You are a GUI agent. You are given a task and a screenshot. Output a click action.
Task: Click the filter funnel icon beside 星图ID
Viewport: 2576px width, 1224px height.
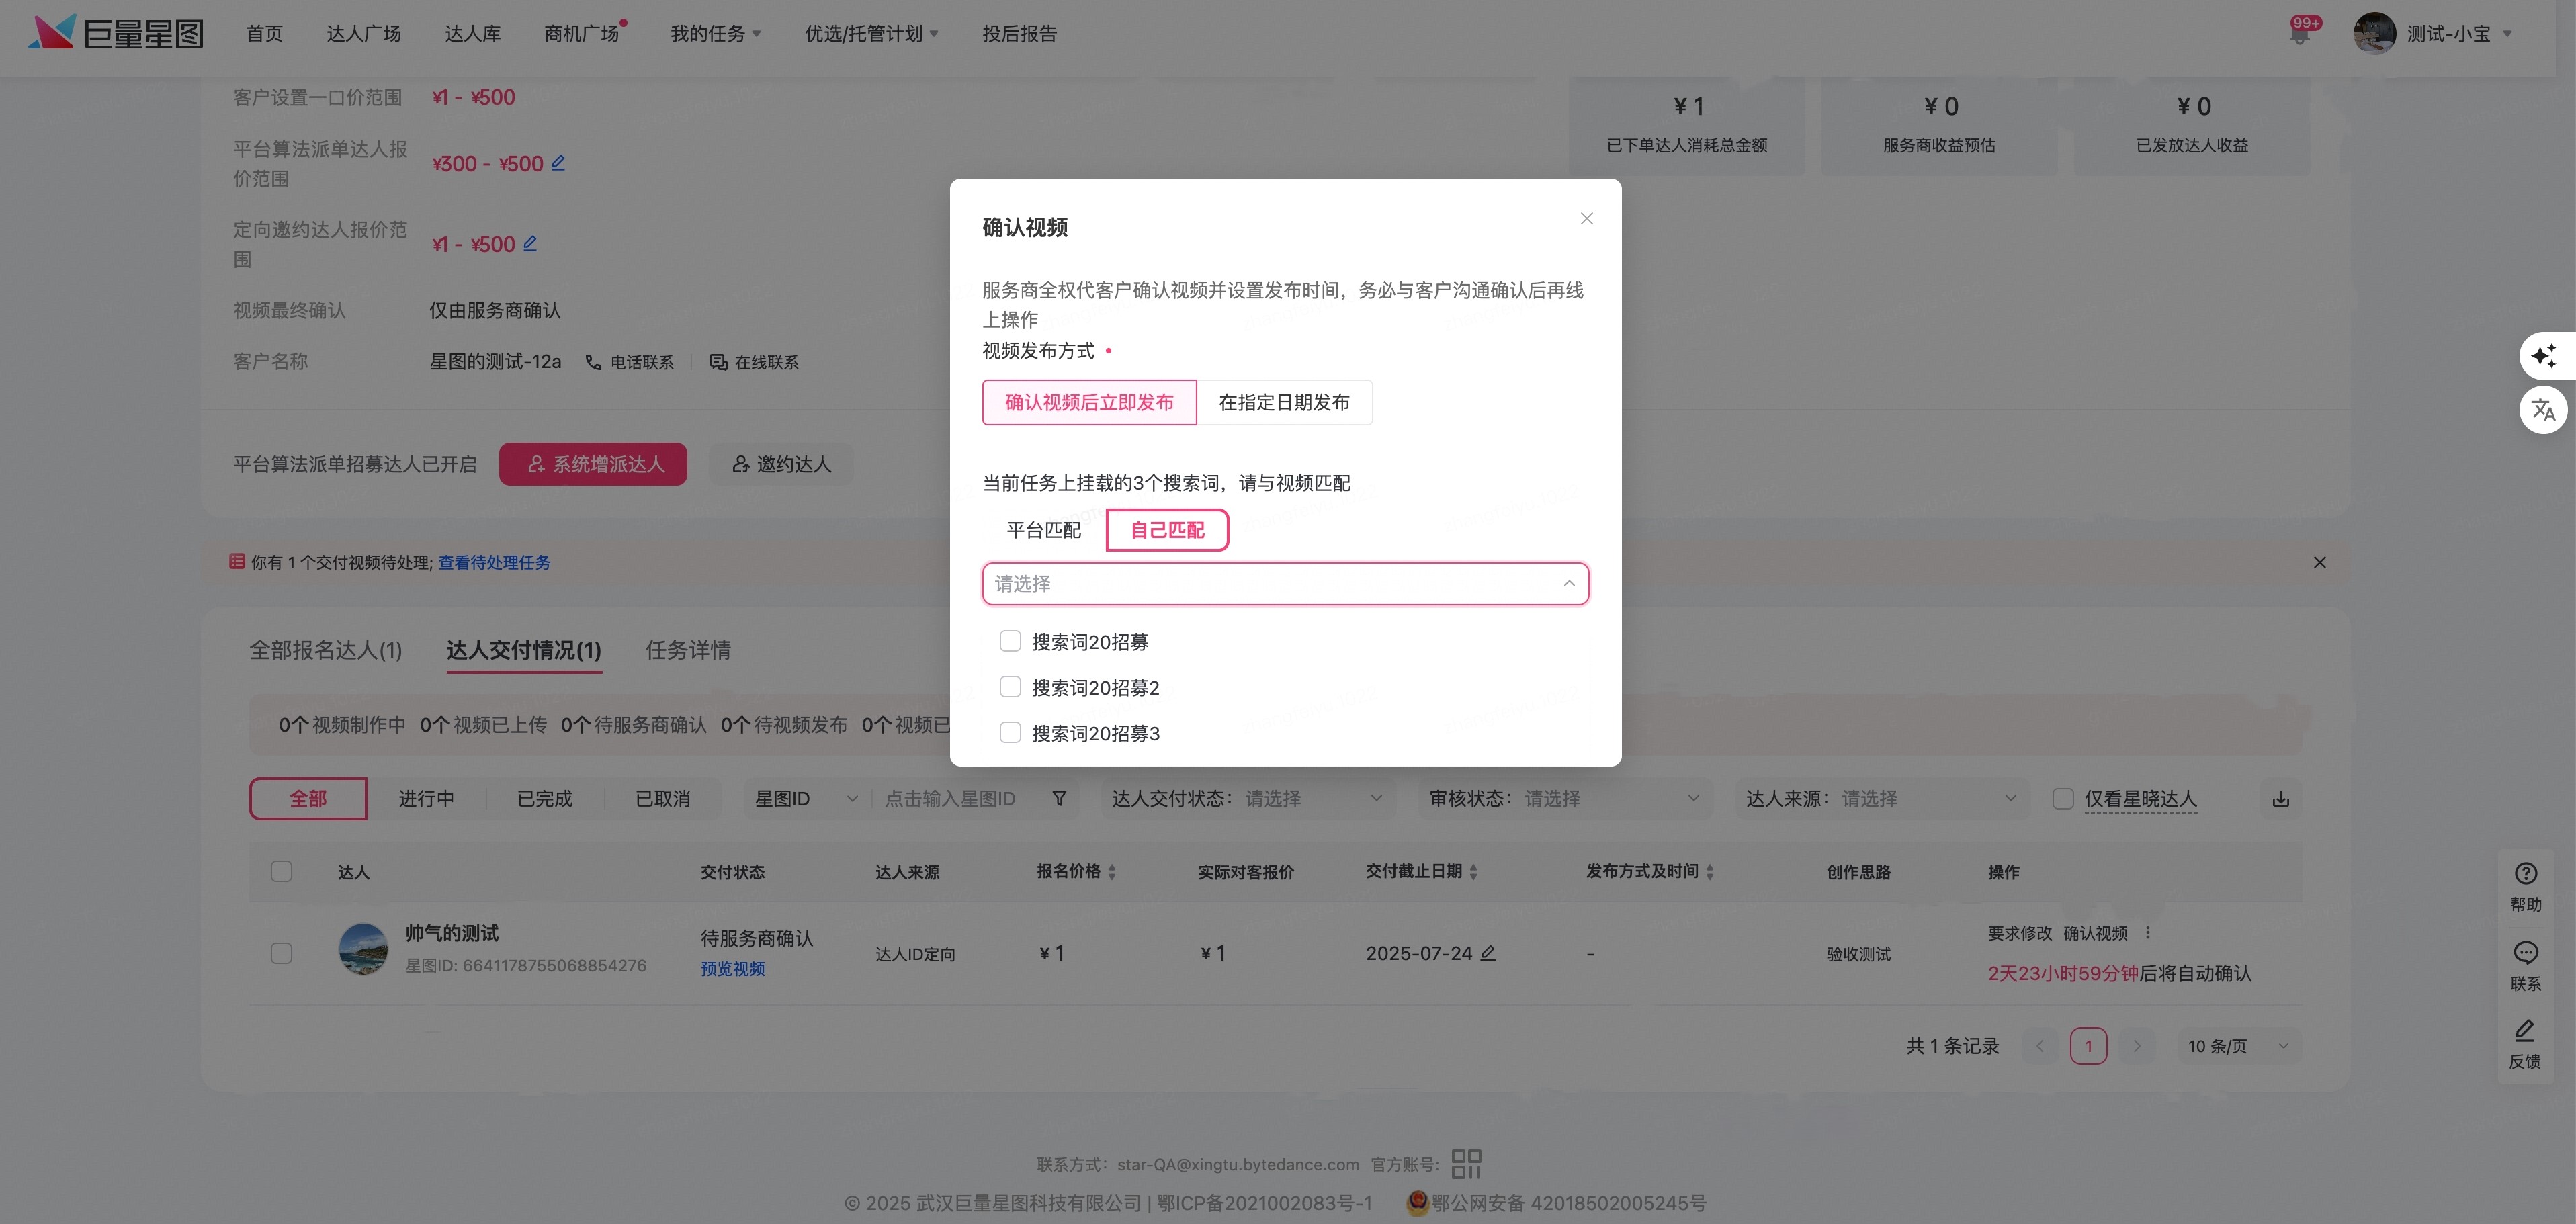click(x=1059, y=798)
